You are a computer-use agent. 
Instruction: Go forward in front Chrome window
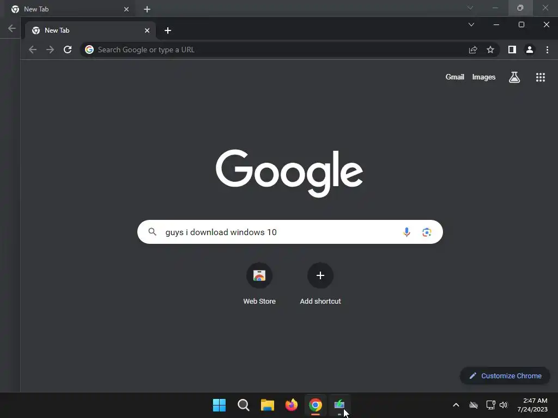[x=50, y=50]
